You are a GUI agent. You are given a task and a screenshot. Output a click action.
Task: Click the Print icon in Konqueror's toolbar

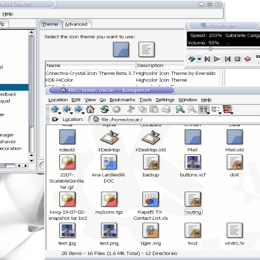[166, 109]
